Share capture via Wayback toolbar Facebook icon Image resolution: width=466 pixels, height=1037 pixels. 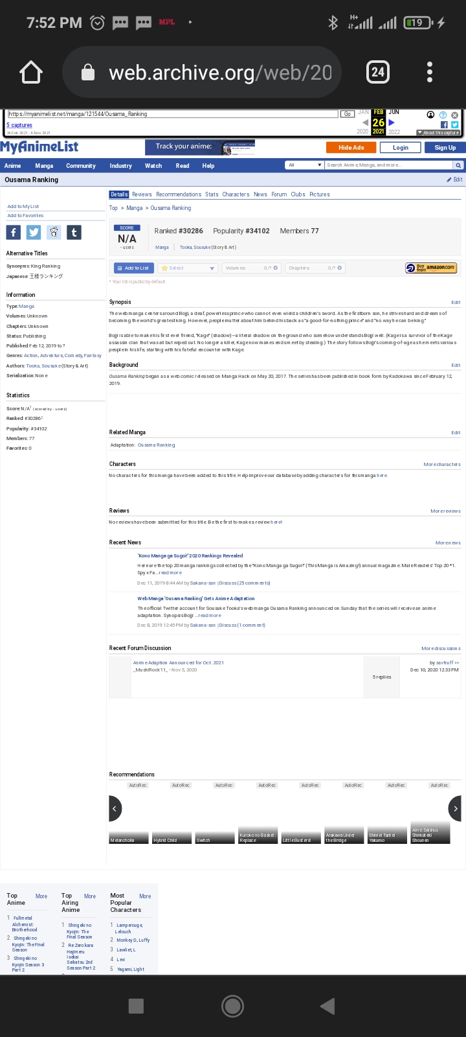click(444, 124)
